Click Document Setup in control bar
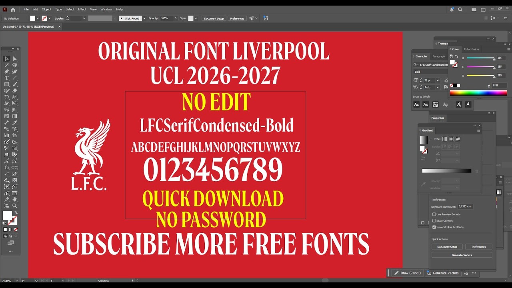 click(214, 18)
